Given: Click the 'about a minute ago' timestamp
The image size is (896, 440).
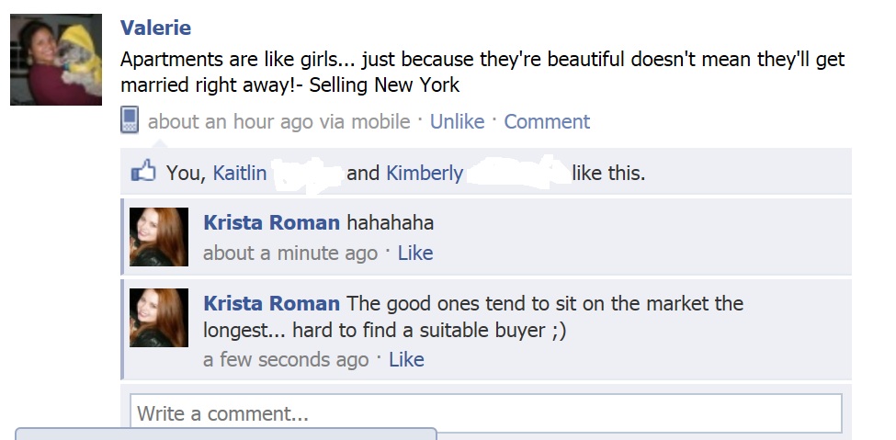Looking at the screenshot, I should click(x=289, y=253).
